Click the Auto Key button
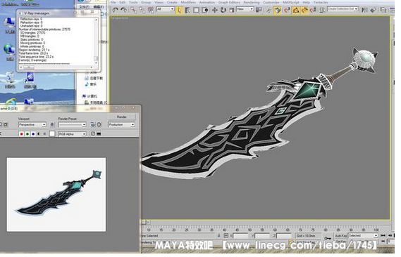 (341, 236)
